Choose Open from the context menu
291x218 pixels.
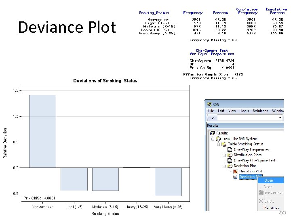pos(271,180)
